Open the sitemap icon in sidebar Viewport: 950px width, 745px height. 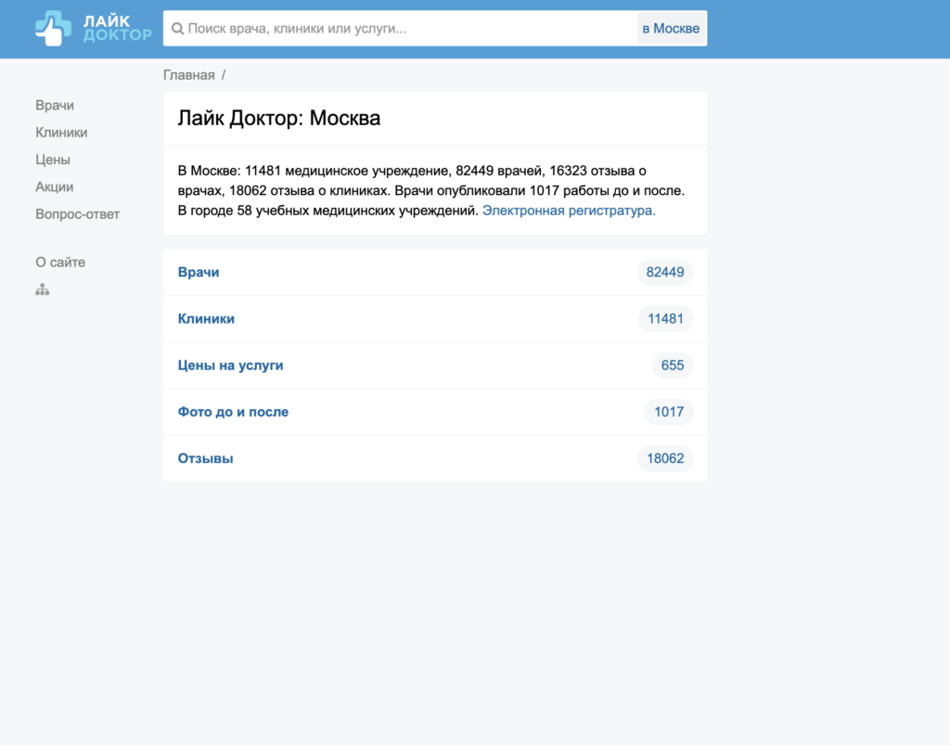pos(42,289)
